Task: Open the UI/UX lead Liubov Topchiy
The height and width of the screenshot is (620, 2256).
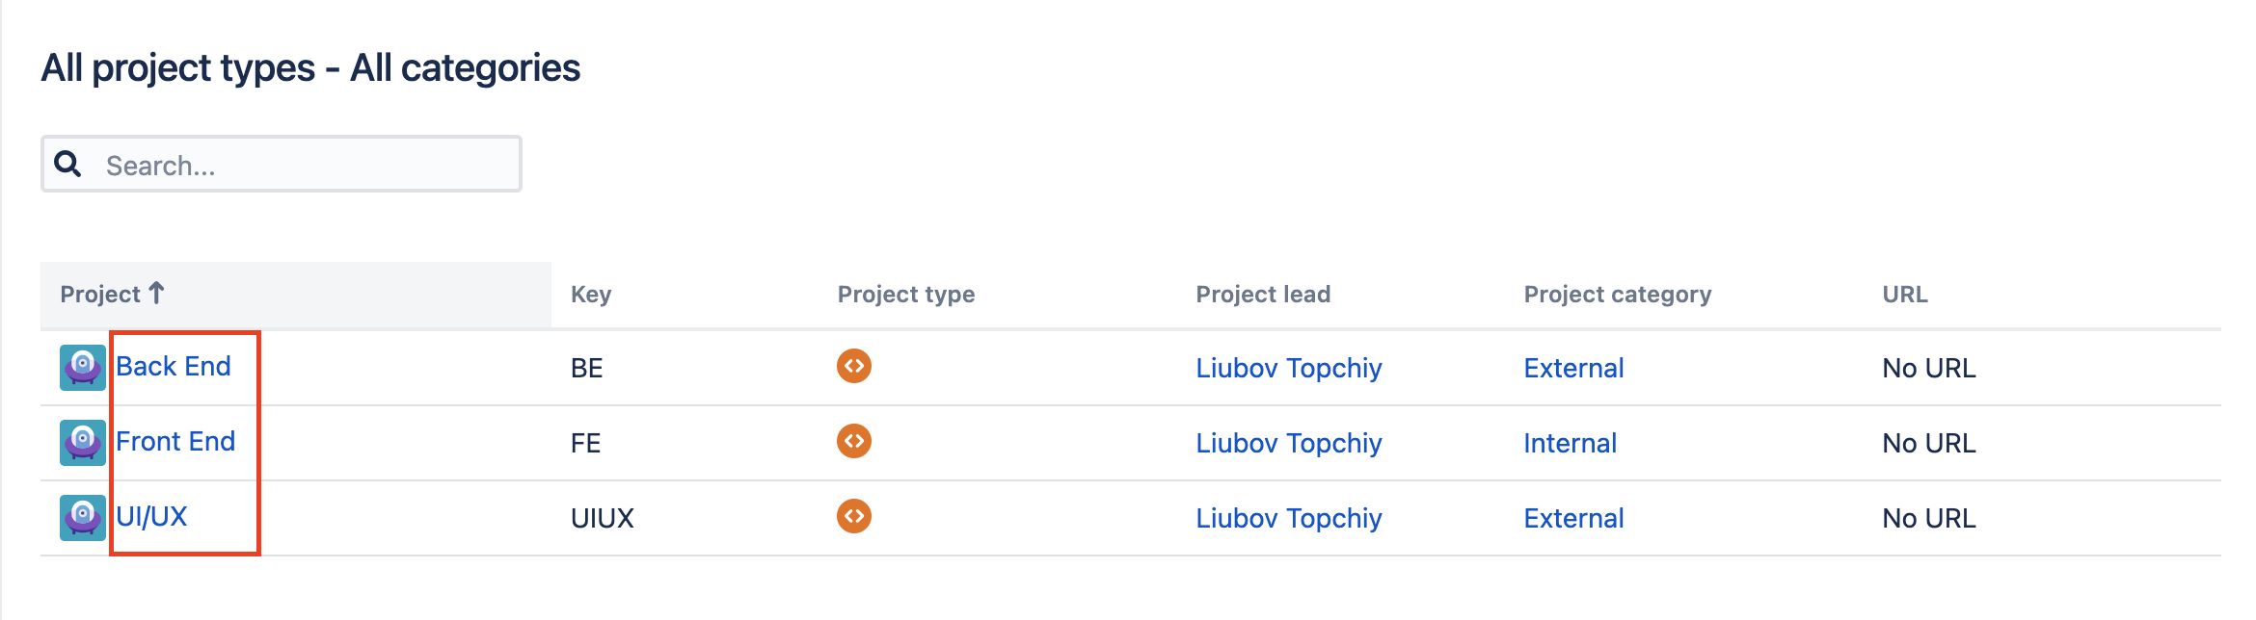Action: click(x=1288, y=518)
